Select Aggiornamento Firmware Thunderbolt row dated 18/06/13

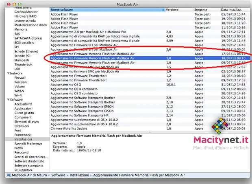click(150, 76)
